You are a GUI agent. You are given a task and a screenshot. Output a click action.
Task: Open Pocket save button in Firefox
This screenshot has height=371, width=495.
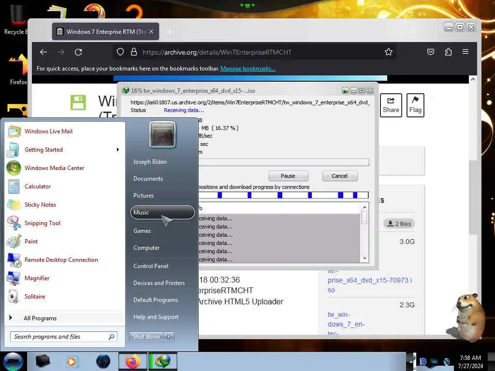click(x=431, y=52)
